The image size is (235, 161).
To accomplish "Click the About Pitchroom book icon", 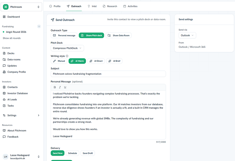I will click(4, 131).
